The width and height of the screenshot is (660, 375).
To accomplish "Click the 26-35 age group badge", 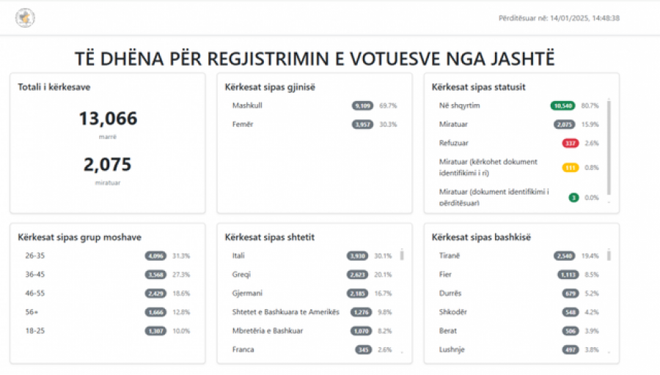I will [155, 256].
